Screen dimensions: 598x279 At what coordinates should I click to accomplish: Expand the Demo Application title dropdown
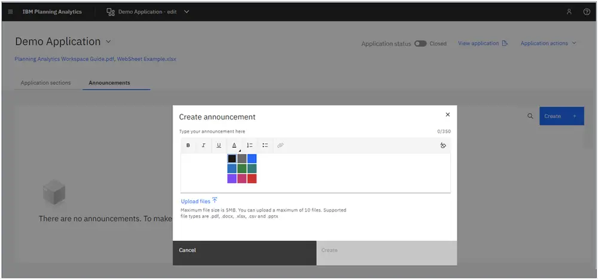(x=108, y=42)
